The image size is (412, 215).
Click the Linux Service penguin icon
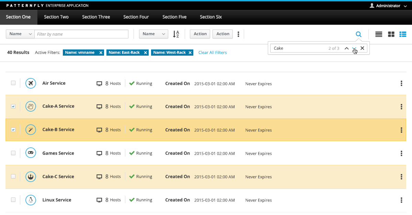click(x=31, y=200)
